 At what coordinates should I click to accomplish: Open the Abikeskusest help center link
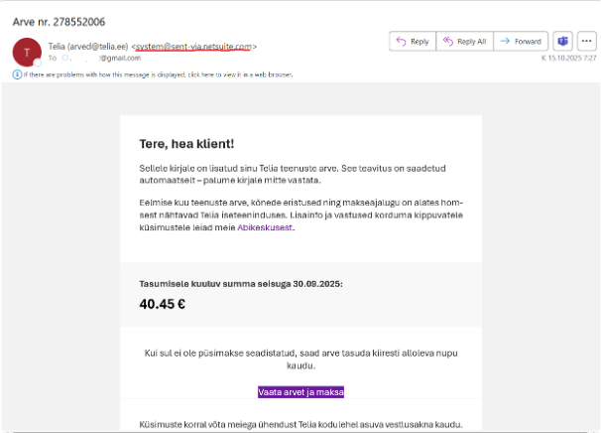265,227
